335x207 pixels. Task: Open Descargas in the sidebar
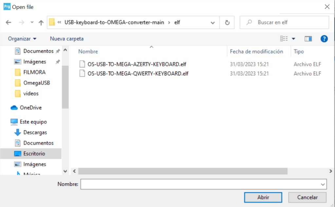point(35,132)
